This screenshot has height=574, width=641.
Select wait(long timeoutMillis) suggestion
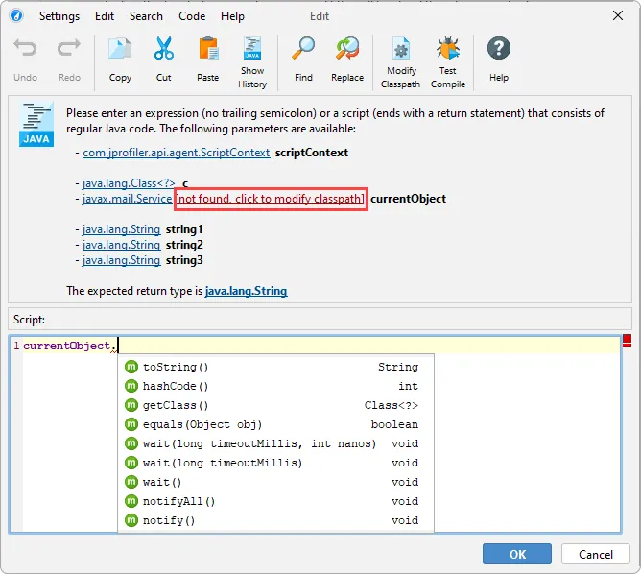click(x=276, y=463)
